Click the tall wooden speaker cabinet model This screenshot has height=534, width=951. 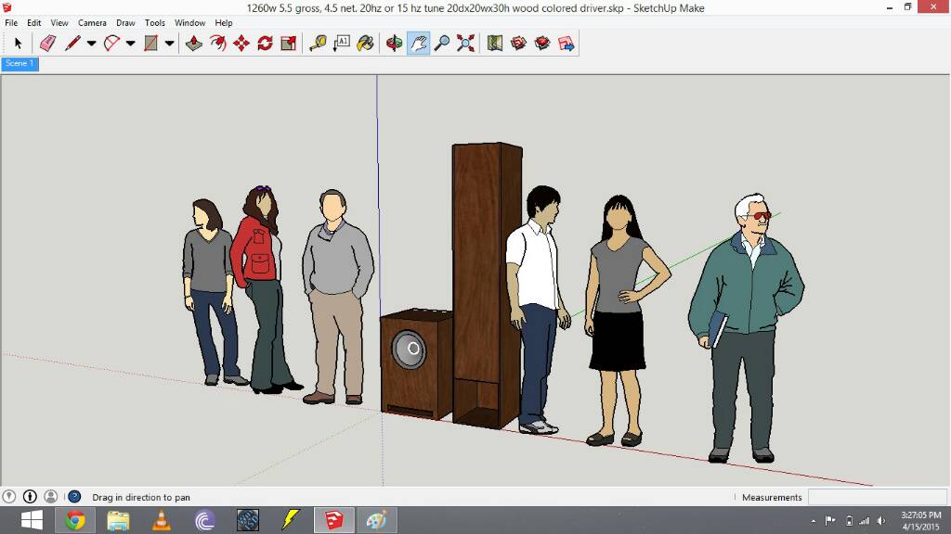[487, 285]
